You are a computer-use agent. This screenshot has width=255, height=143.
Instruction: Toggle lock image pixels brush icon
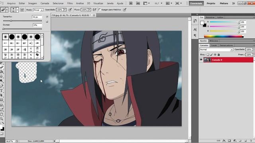(212, 55)
